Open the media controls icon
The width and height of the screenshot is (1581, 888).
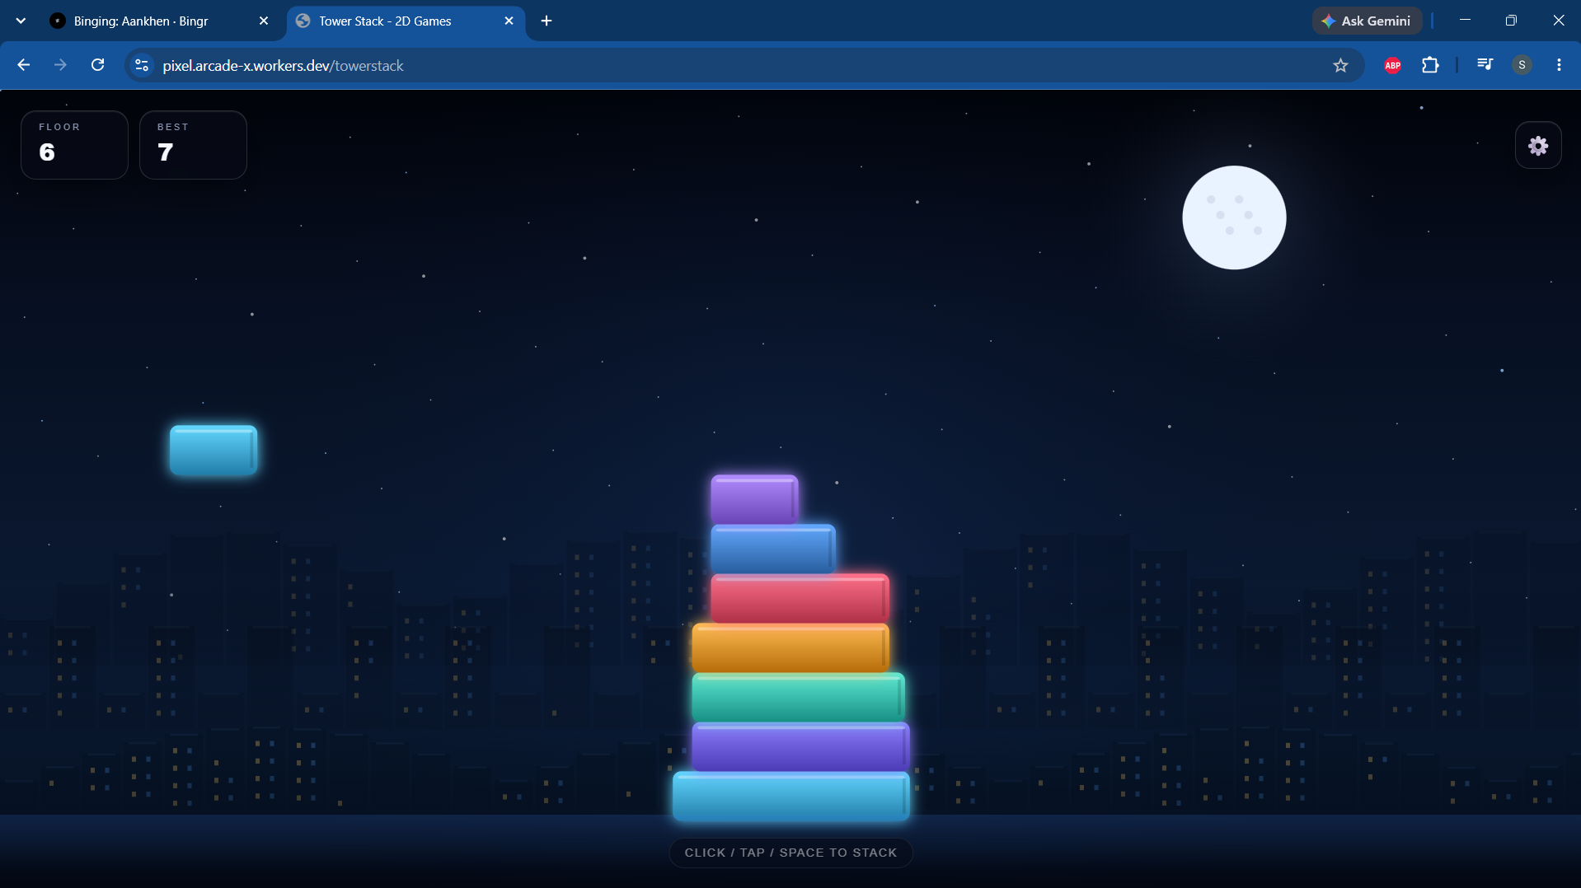point(1485,65)
